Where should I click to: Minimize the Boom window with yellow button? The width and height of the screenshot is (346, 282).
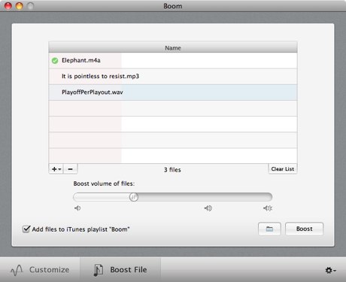coord(20,6)
